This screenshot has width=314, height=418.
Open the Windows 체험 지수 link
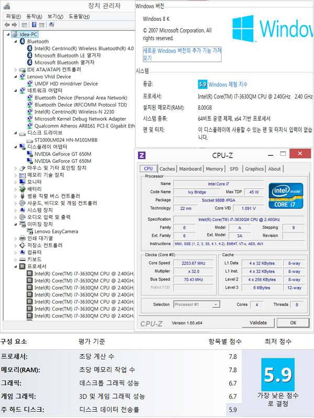click(228, 85)
